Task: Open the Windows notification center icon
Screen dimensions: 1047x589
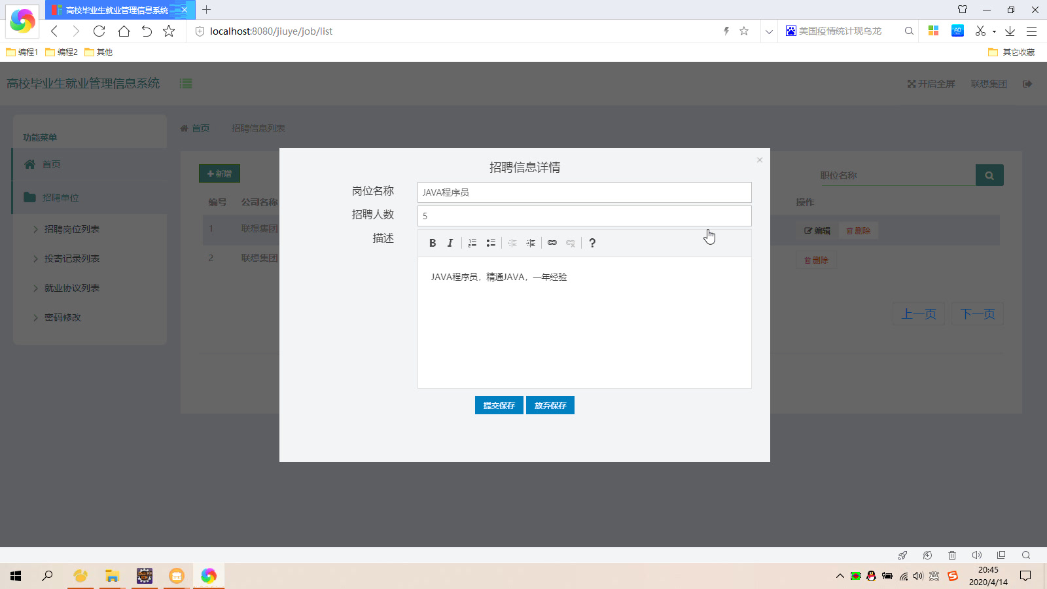Action: coord(1025,576)
